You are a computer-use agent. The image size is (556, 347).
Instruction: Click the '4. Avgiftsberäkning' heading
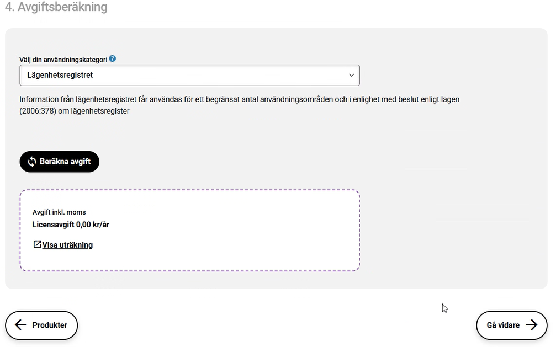pos(56,7)
